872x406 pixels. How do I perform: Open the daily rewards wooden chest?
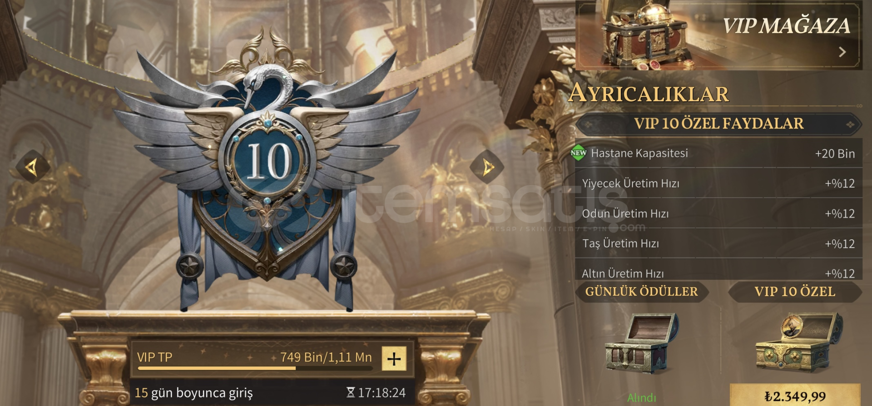[x=642, y=343]
